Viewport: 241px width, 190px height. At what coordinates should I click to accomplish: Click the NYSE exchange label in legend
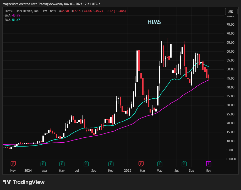53,11
